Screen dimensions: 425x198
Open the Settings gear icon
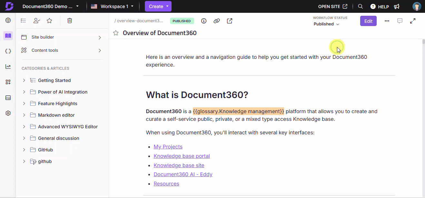coord(8,113)
